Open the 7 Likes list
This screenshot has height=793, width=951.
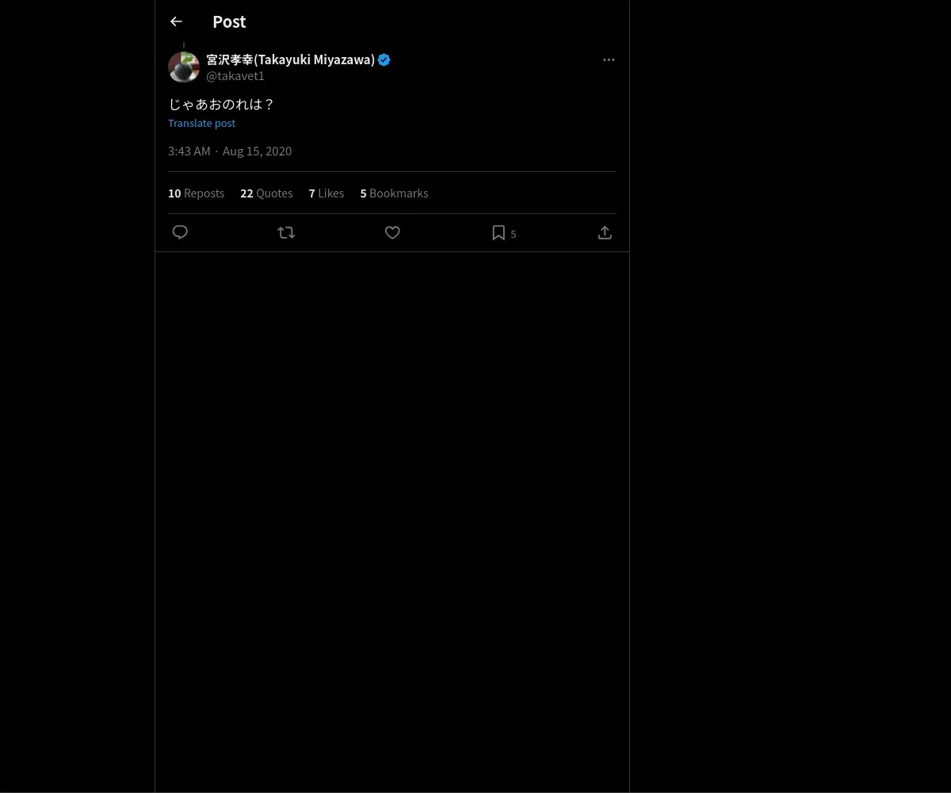pyautogui.click(x=326, y=193)
